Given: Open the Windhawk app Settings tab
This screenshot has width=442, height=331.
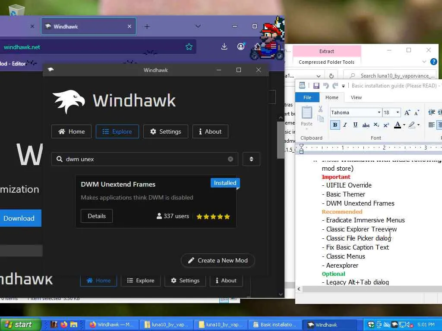Looking at the screenshot, I should pyautogui.click(x=166, y=131).
